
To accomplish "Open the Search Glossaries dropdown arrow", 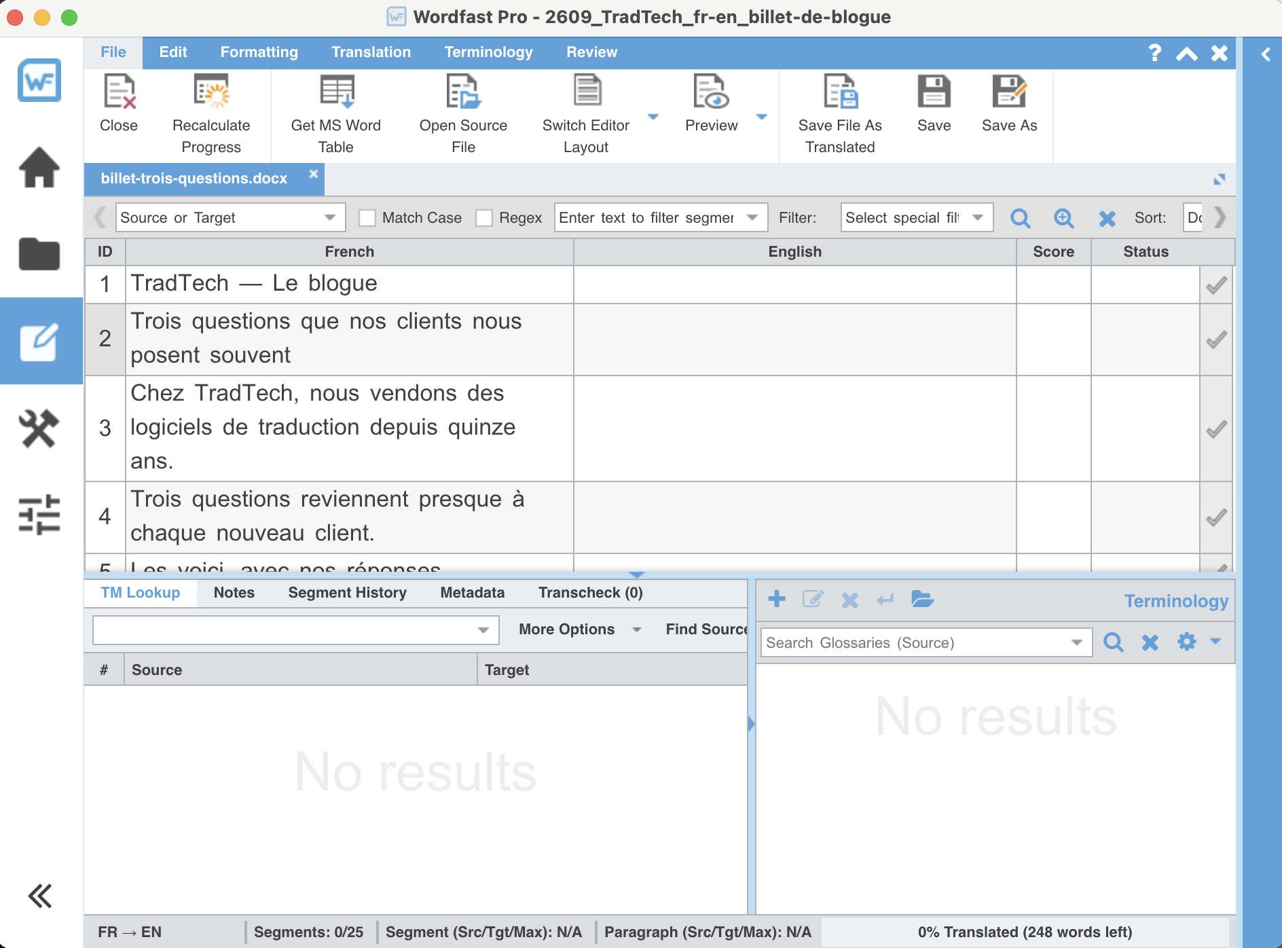I will [x=1077, y=642].
